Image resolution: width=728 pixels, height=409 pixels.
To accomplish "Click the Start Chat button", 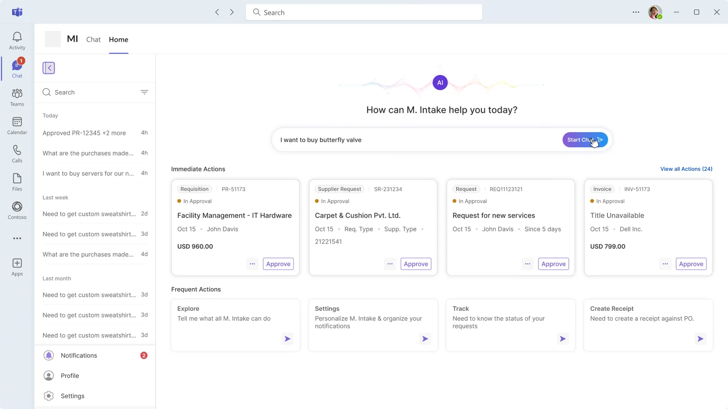I will coord(585,140).
